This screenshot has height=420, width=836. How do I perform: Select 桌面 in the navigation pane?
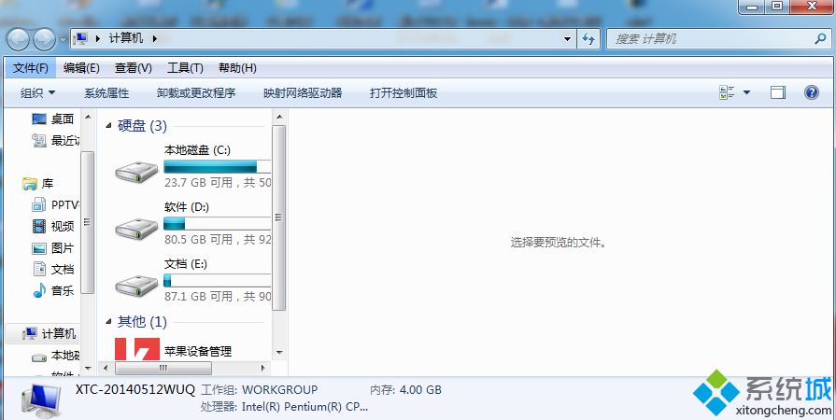[53, 119]
